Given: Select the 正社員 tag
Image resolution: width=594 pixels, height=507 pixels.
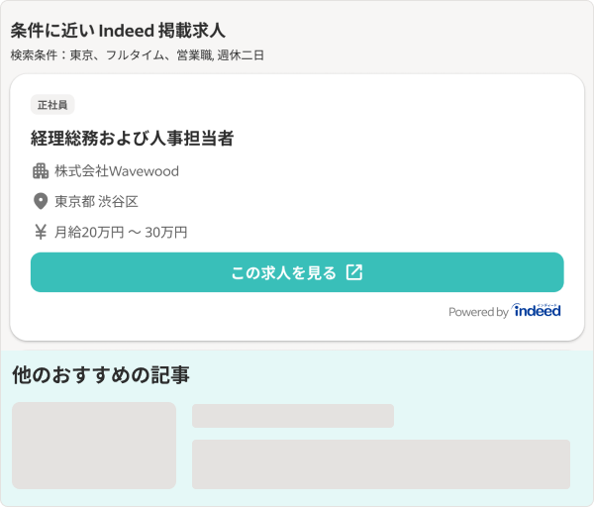Looking at the screenshot, I should click(x=52, y=105).
